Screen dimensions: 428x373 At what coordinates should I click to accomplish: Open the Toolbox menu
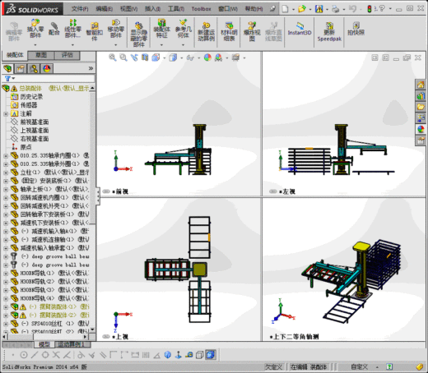tap(201, 9)
